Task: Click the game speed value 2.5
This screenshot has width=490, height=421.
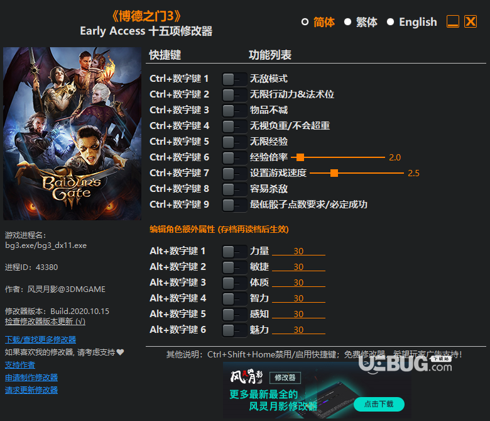Action: click(413, 173)
